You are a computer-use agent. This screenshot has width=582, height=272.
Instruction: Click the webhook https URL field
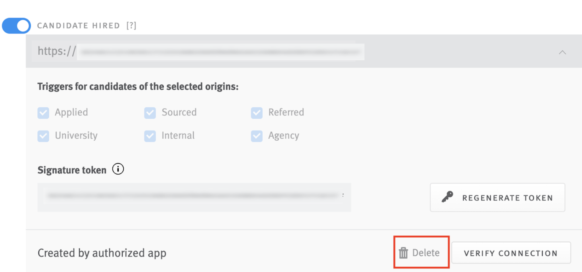coord(220,52)
